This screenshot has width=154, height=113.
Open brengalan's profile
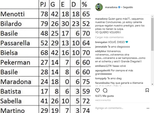click(x=101, y=42)
